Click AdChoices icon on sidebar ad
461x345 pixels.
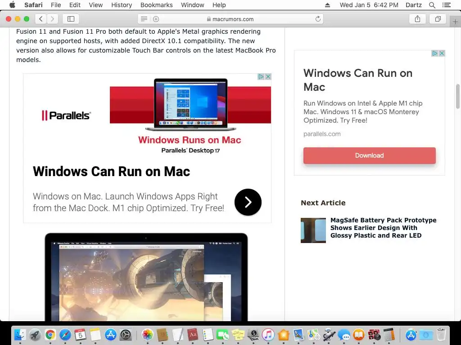[x=434, y=53]
